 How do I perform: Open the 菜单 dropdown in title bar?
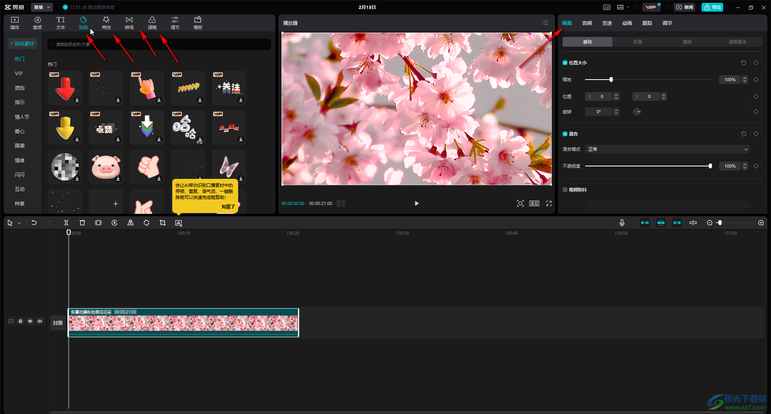point(43,7)
